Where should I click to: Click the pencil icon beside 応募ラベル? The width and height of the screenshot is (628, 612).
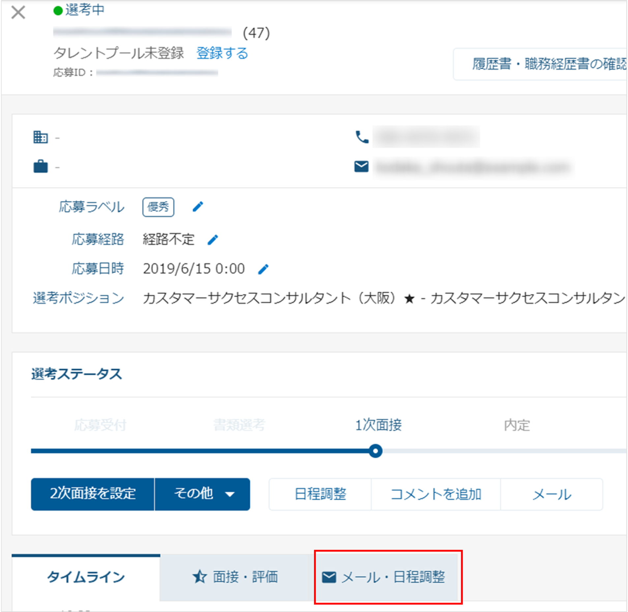(x=198, y=207)
